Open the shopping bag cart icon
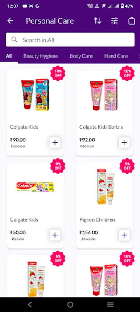This screenshot has height=312, width=140. 131,21
